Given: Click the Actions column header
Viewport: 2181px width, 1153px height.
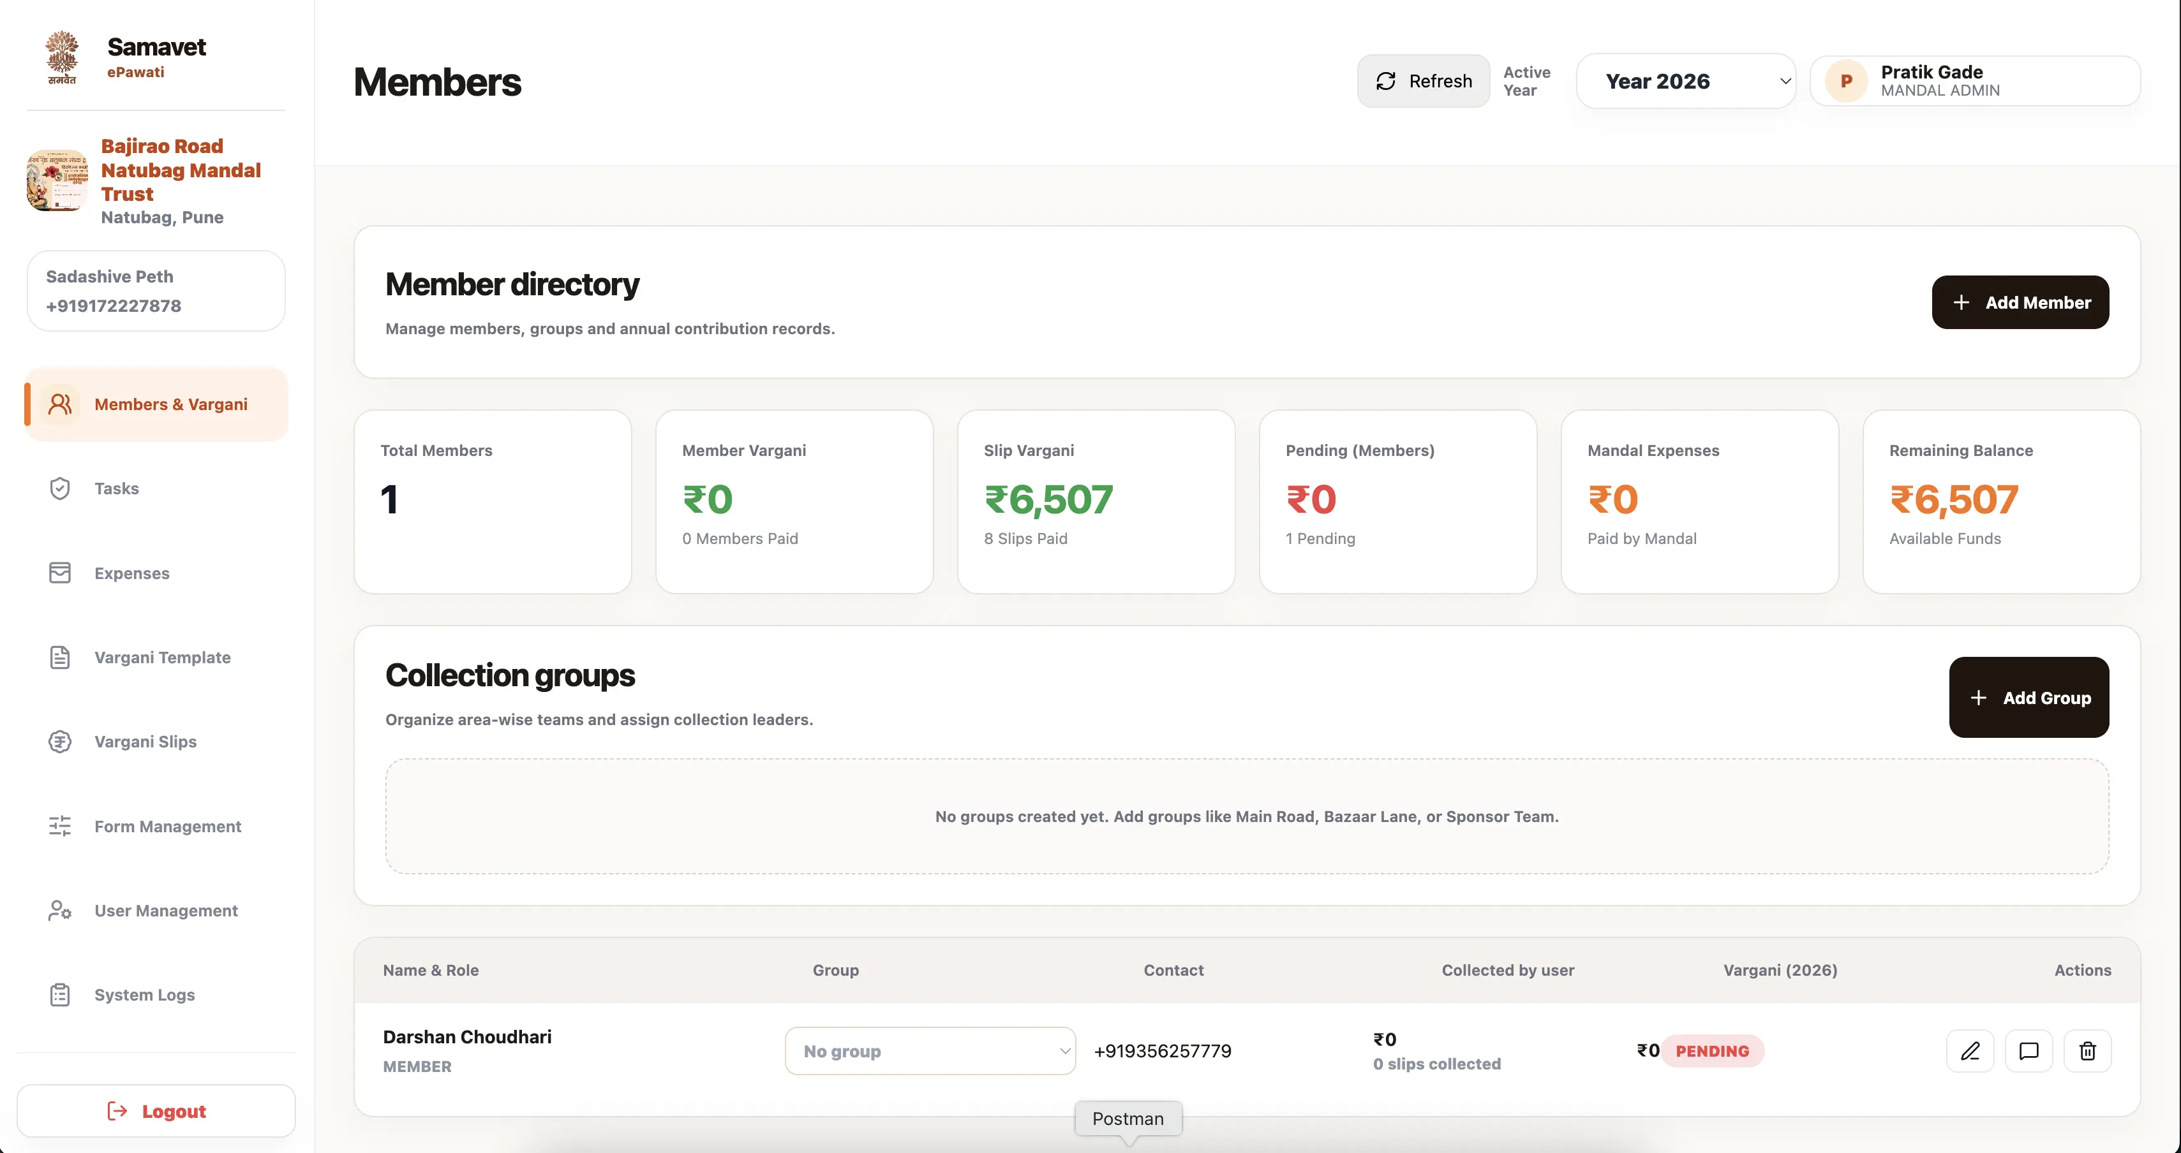Looking at the screenshot, I should tap(2083, 970).
